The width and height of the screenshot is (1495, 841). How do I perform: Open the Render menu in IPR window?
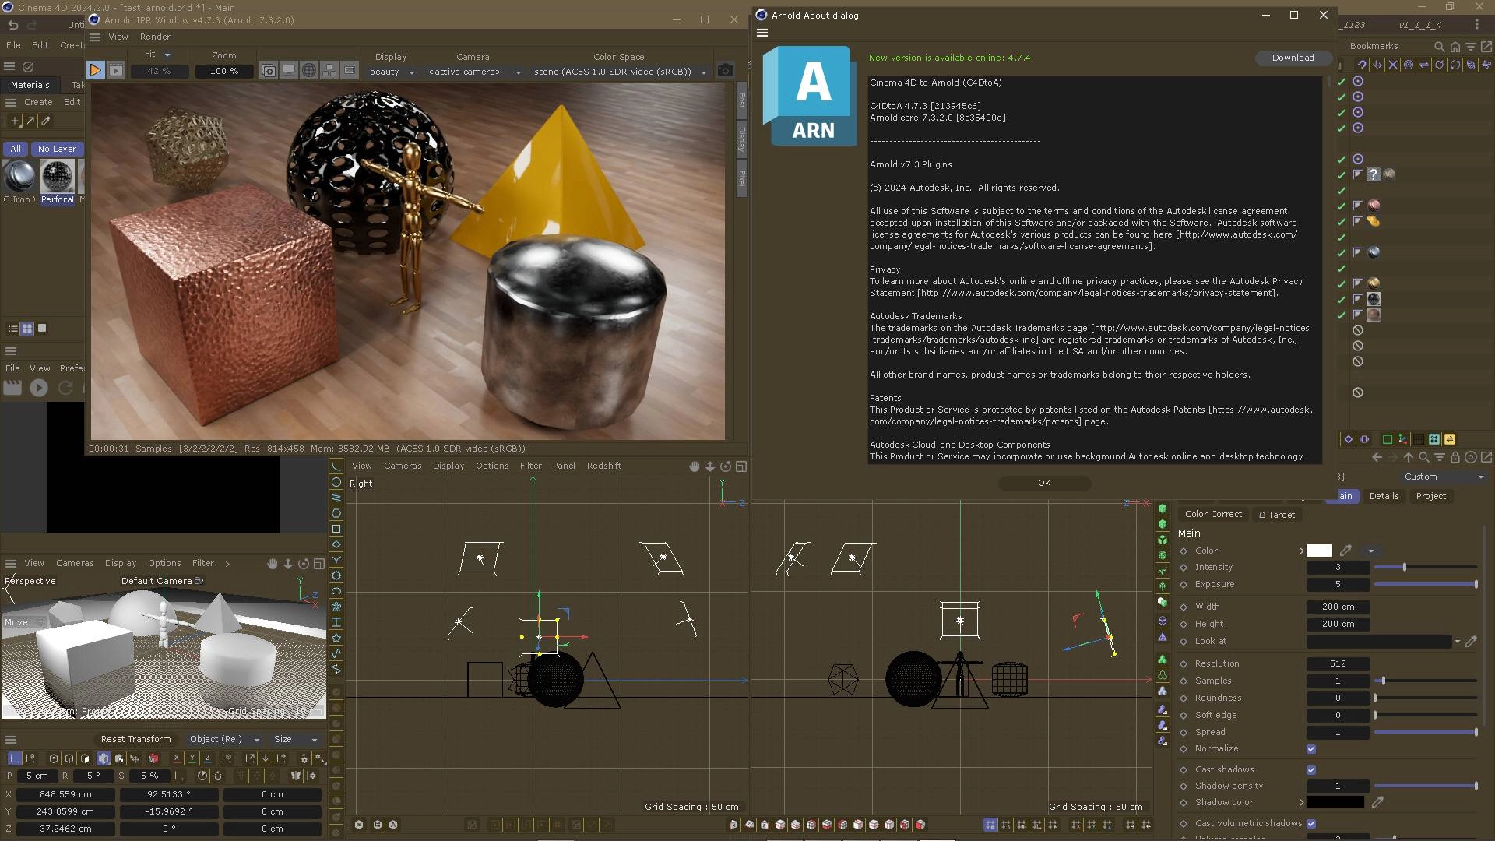point(155,37)
